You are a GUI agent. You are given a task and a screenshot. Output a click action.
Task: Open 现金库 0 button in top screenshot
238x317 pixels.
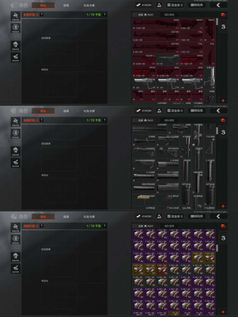coord(175,5)
